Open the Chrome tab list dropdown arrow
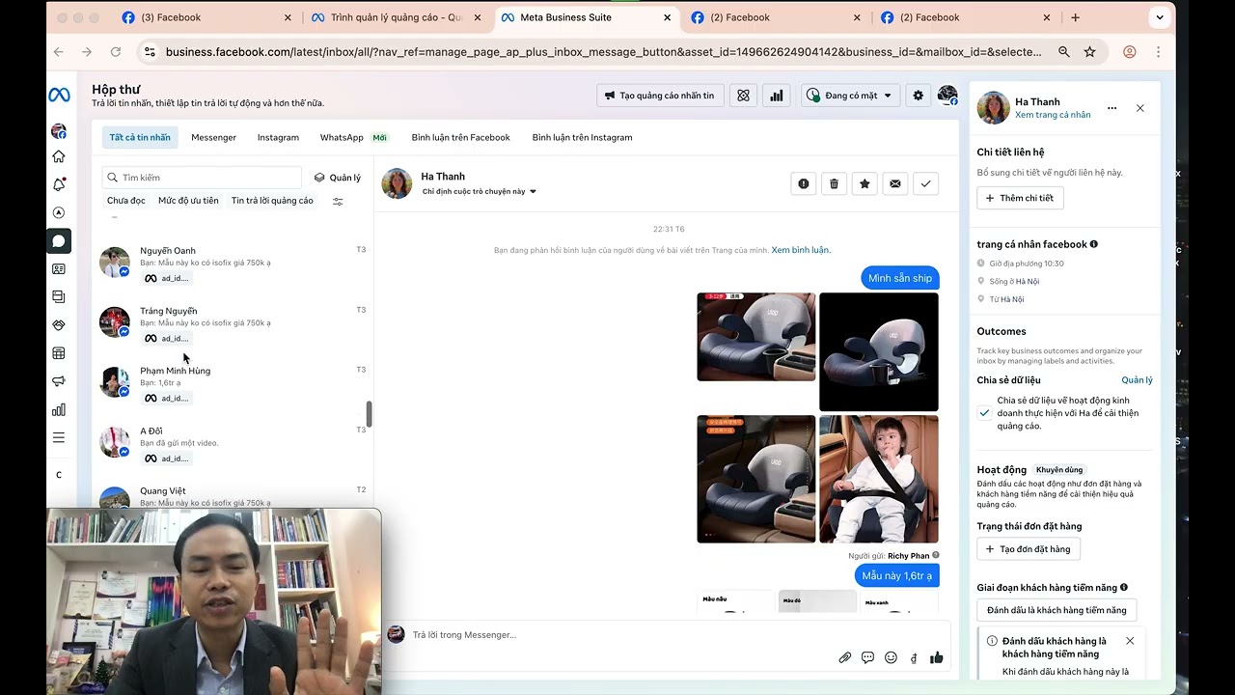The width and height of the screenshot is (1235, 695). pyautogui.click(x=1160, y=17)
